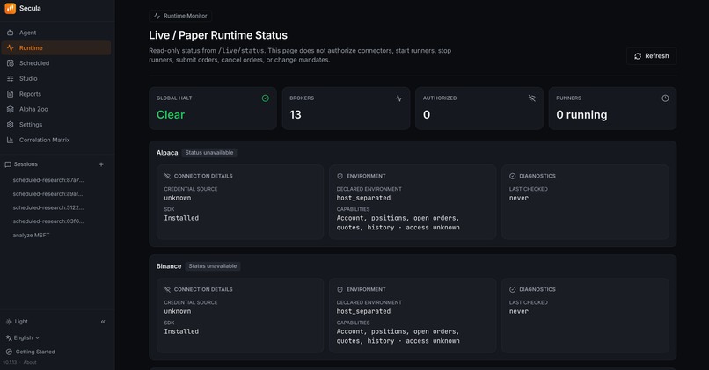Click Binance SDK Installed value
Viewport: 709px width, 370px height.
point(181,331)
